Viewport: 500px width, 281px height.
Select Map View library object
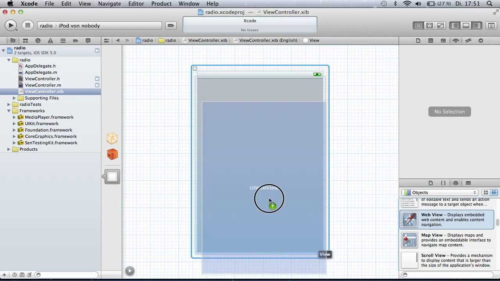click(447, 240)
